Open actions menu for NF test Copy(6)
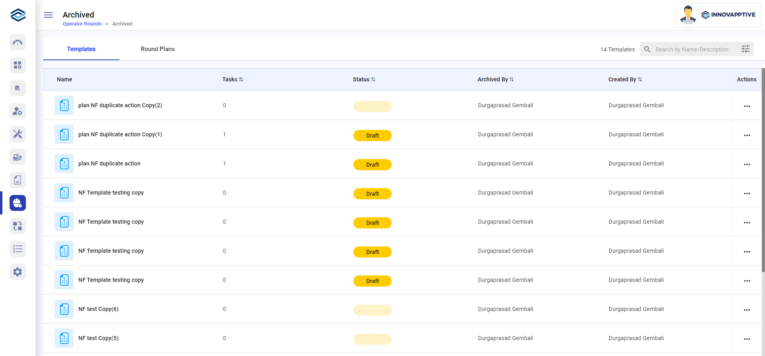The width and height of the screenshot is (765, 356). [x=747, y=310]
